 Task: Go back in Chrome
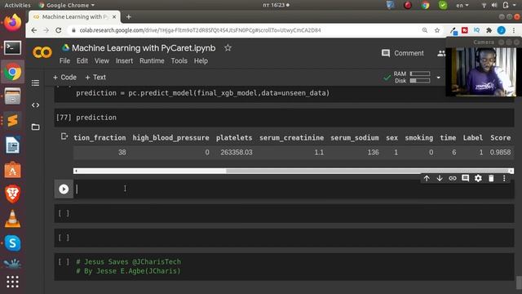pos(34,30)
